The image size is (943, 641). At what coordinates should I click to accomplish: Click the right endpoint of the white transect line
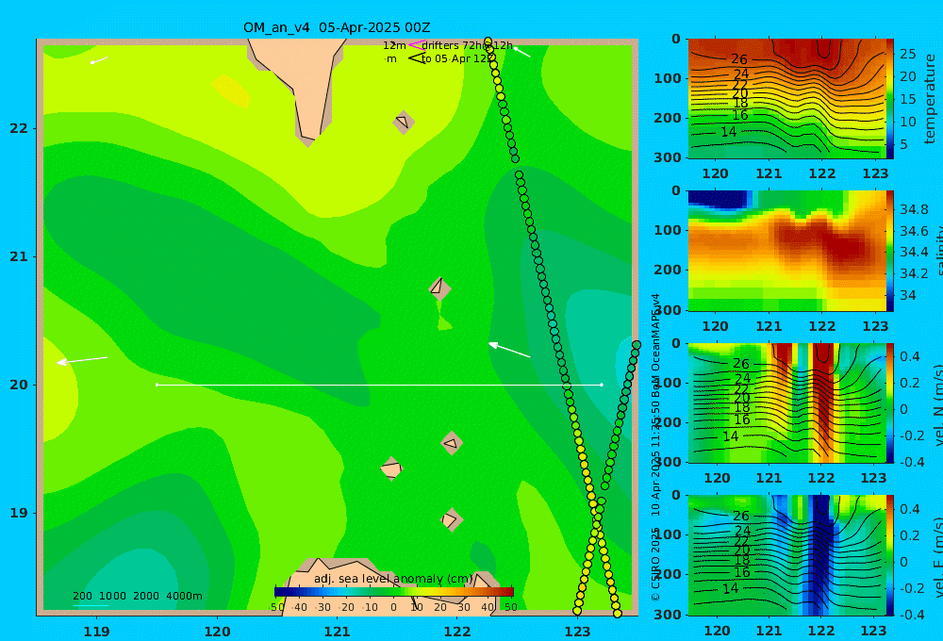pyautogui.click(x=602, y=385)
